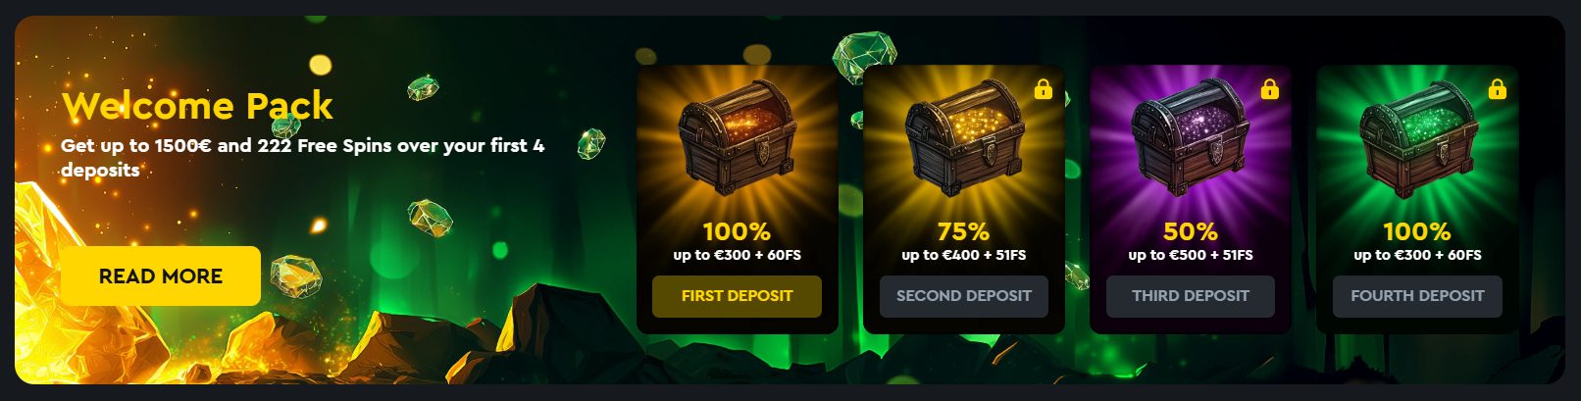Open the gold-filled treasure chest image
Viewport: 1581px width, 401px height.
[x=963, y=138]
